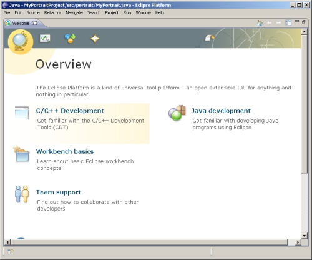Open the Search menu

pyautogui.click(x=94, y=12)
